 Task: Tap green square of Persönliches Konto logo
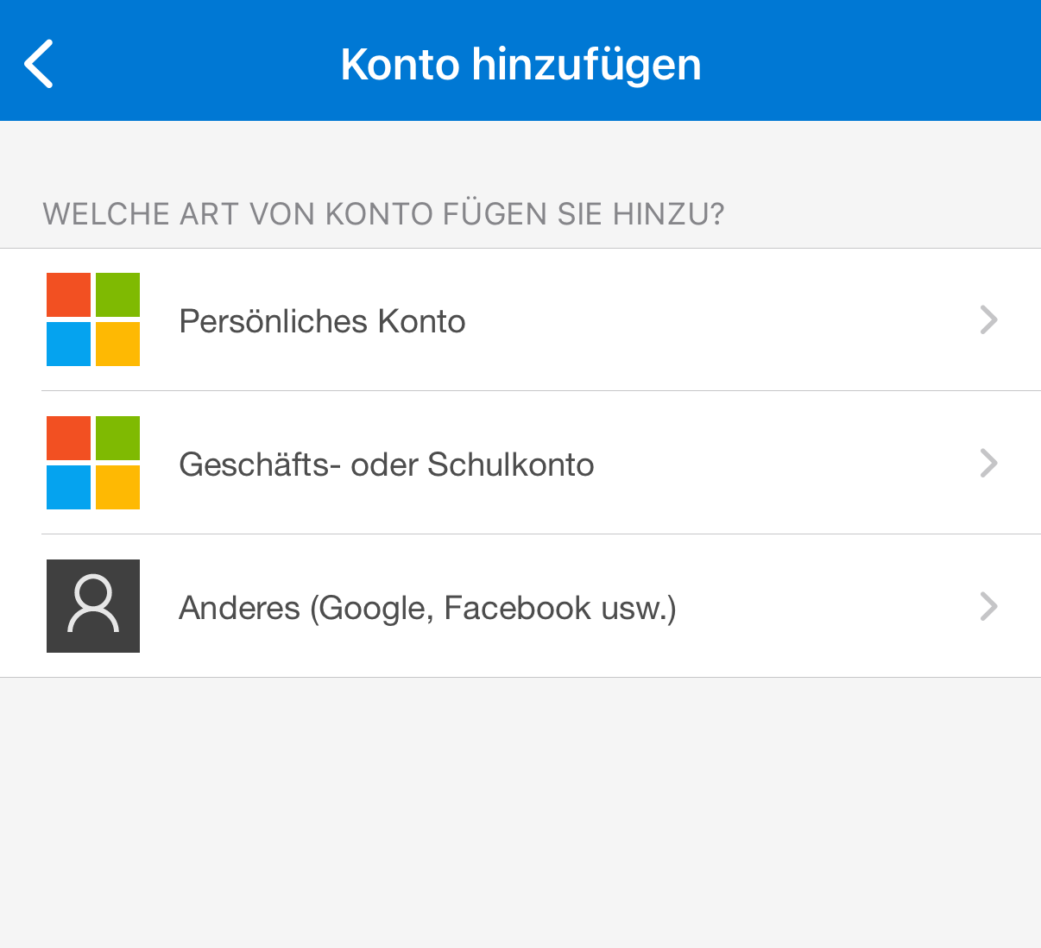[x=117, y=295]
